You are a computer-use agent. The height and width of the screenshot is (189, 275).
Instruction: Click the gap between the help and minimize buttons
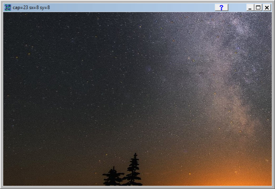pyautogui.click(x=237, y=8)
